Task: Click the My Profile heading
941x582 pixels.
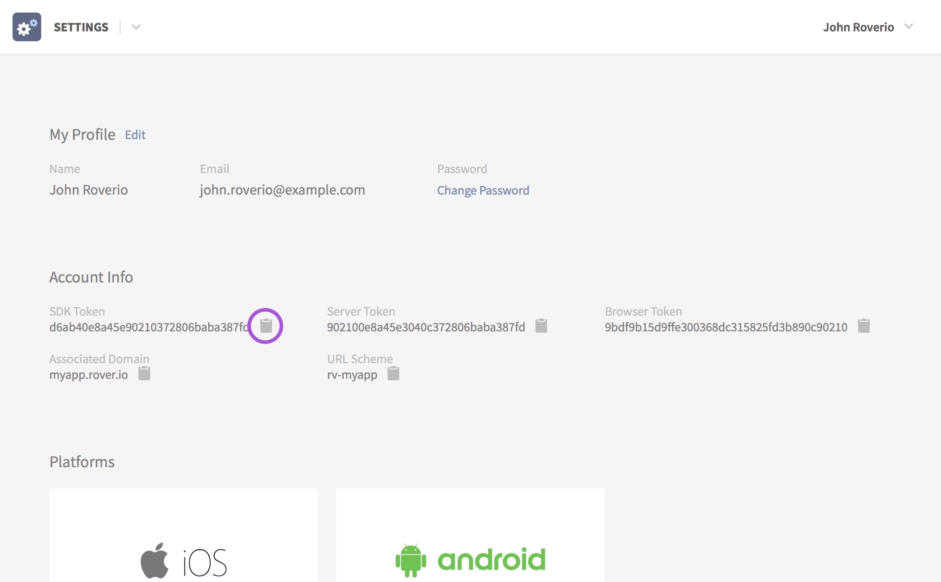Action: 82,135
